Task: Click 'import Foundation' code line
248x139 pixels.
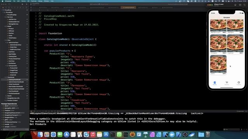Action: 50,34
